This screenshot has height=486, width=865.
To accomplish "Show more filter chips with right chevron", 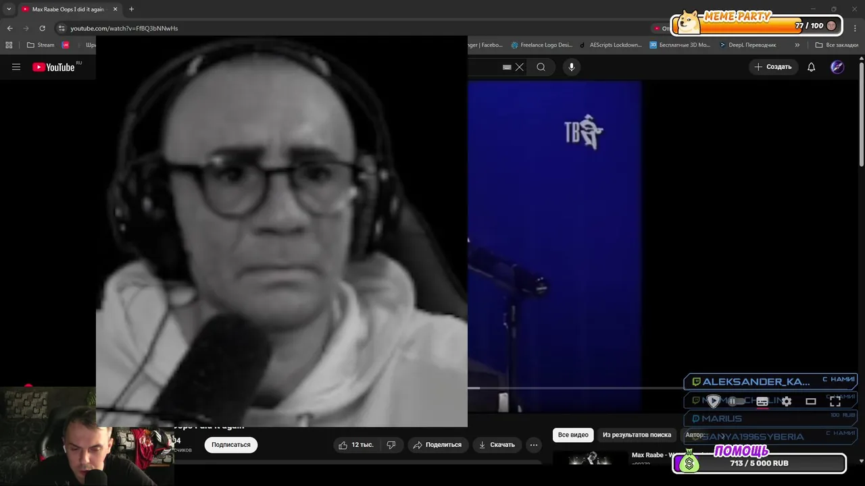I will coord(723,435).
